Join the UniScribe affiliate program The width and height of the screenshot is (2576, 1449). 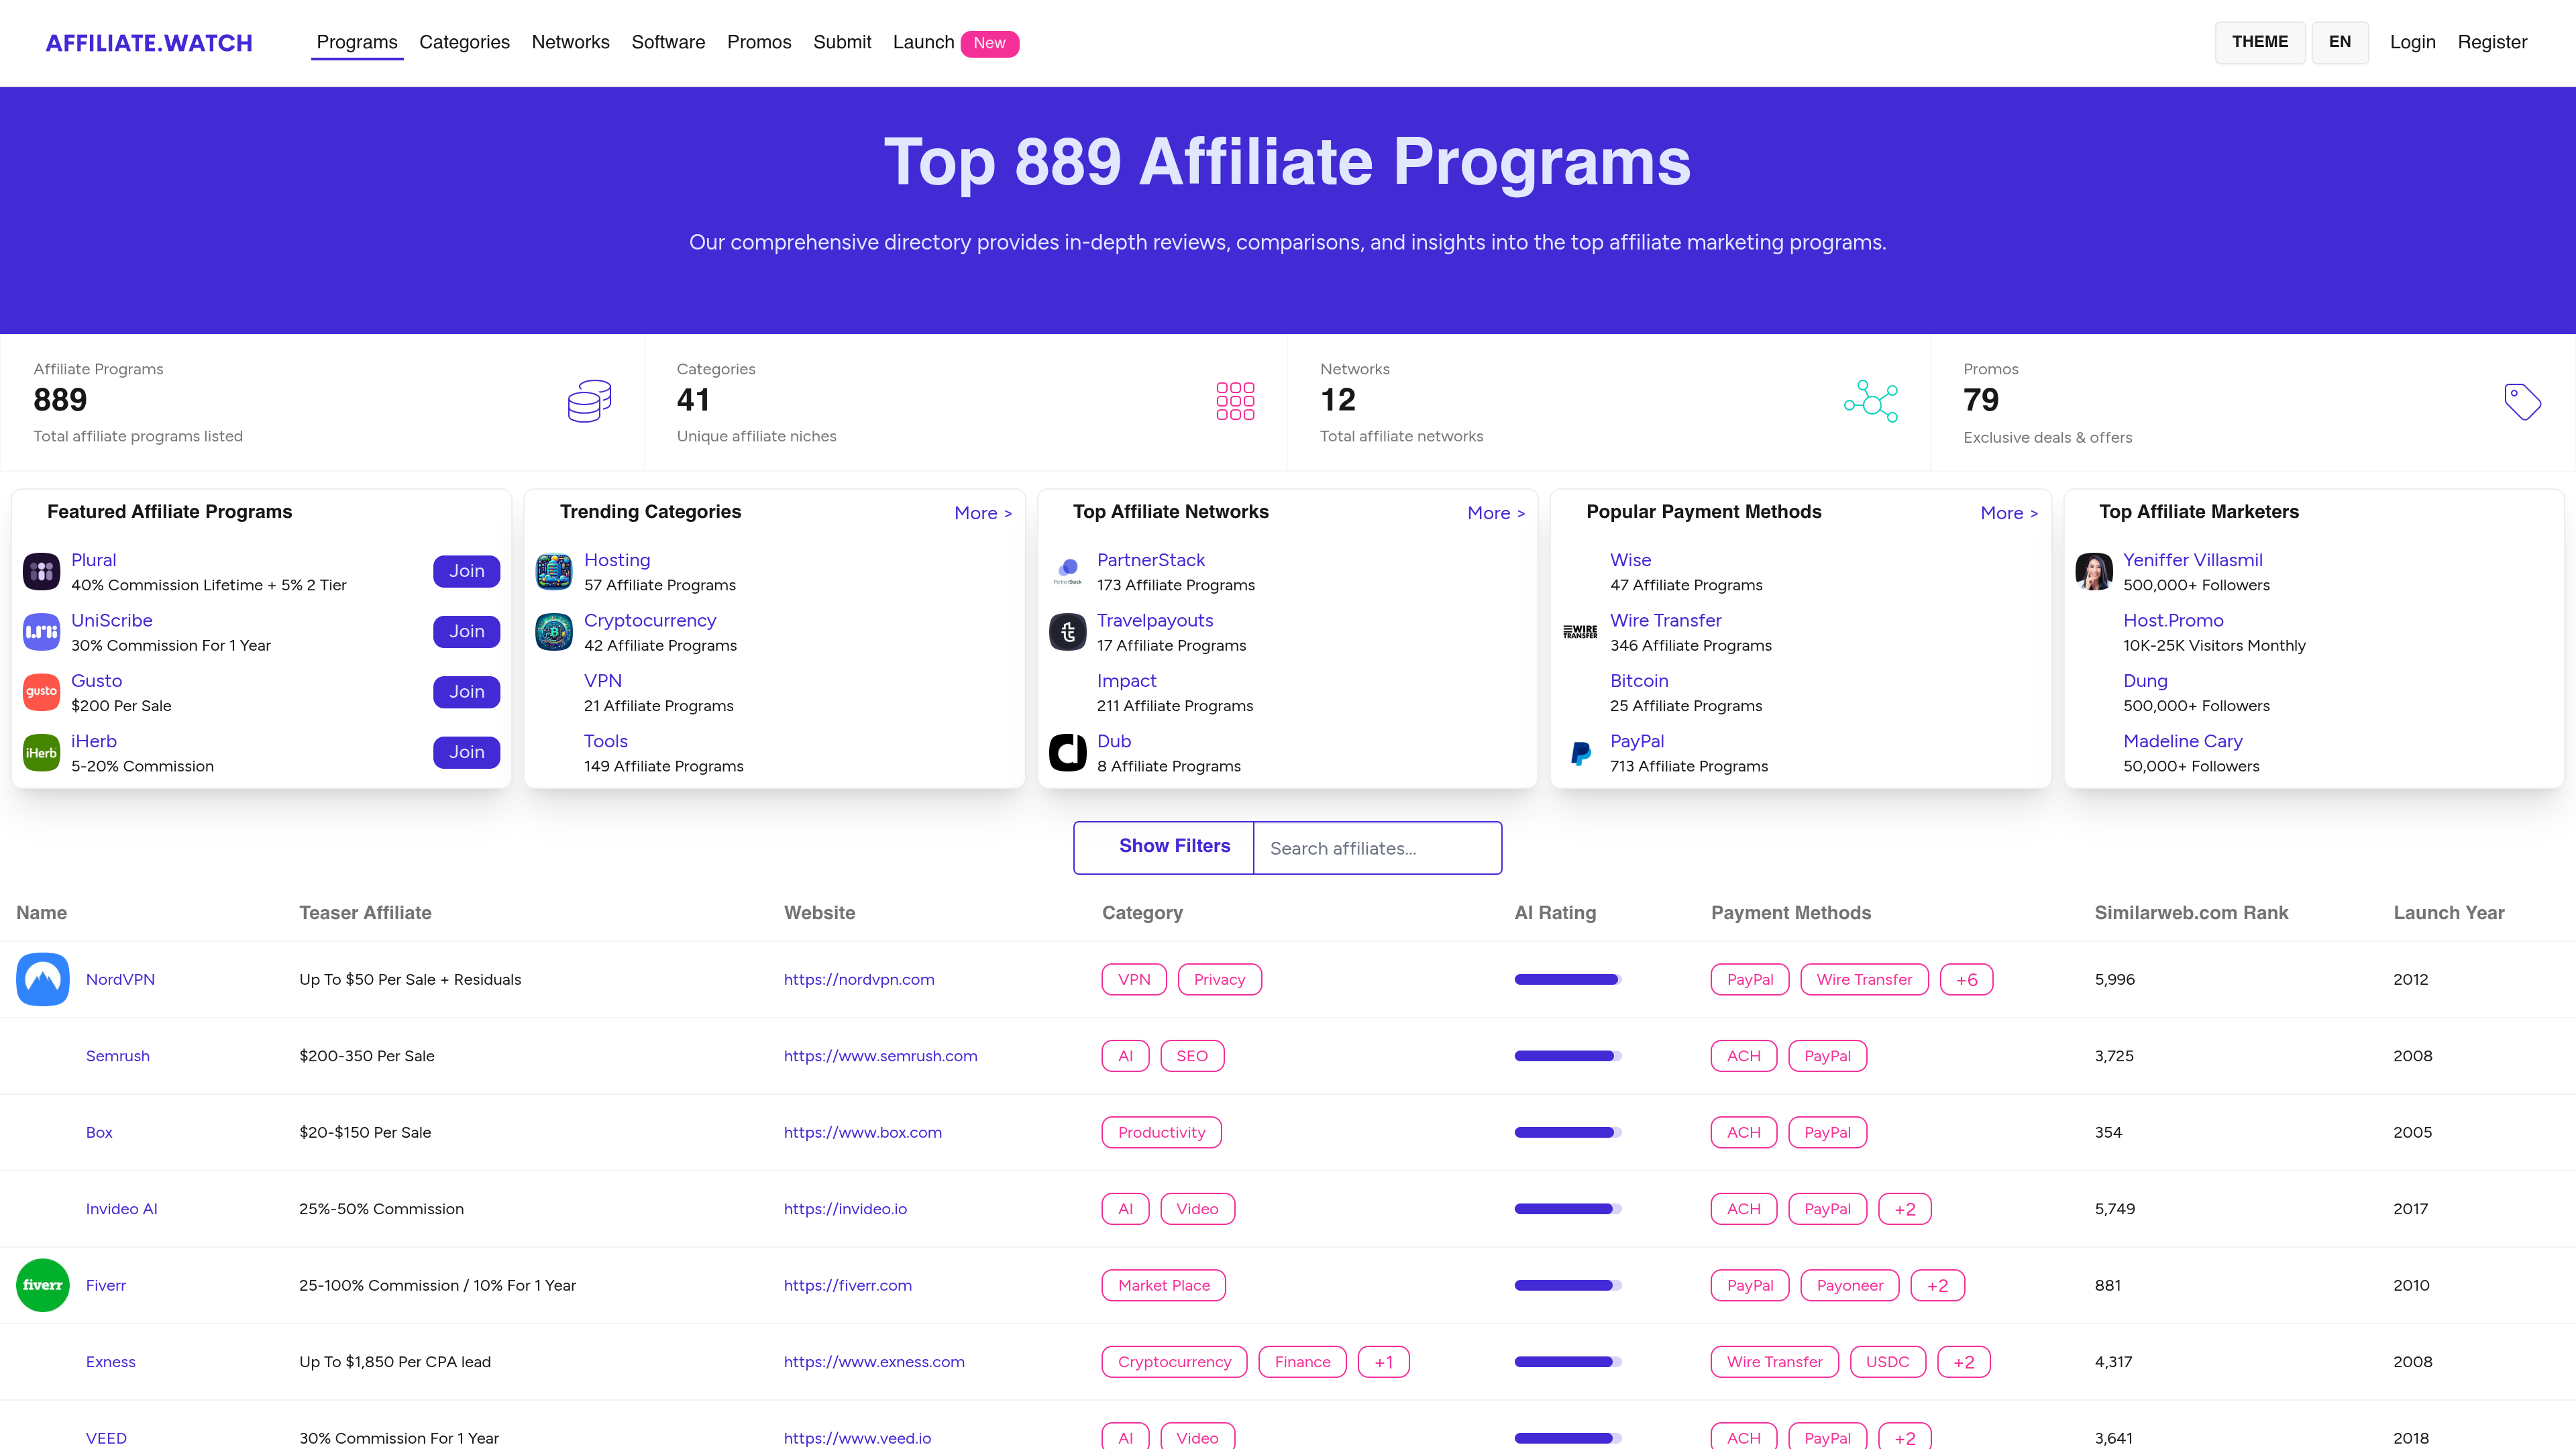pyautogui.click(x=466, y=631)
